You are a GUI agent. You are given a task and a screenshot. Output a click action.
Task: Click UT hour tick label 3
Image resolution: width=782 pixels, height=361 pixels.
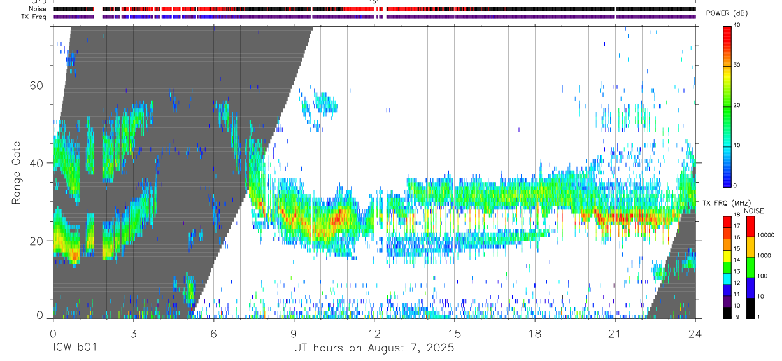coord(133,333)
